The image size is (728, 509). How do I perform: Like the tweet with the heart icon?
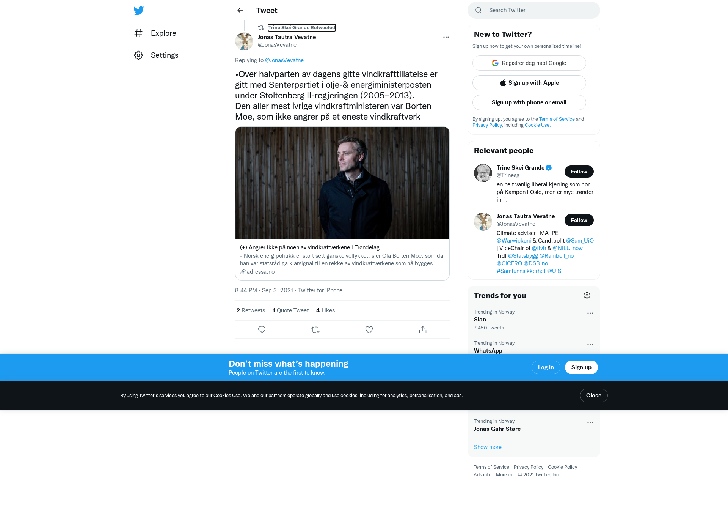[x=369, y=330]
